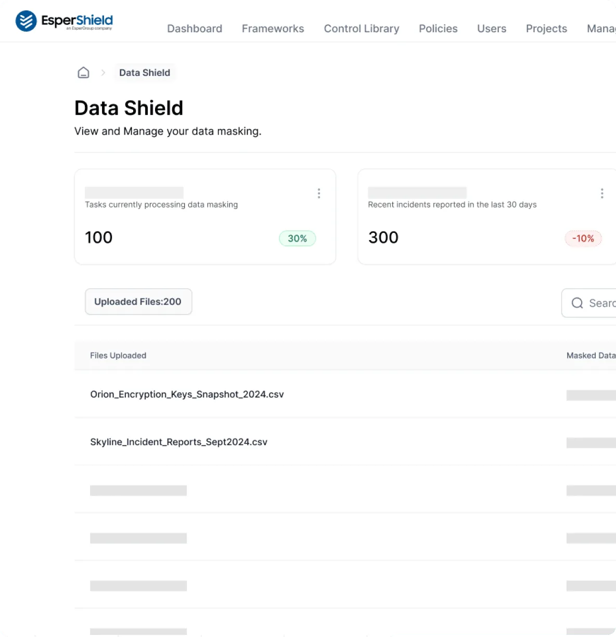Screen dimensions: 616x637
Task: Open the tasks card three-dot menu
Action: 319,194
